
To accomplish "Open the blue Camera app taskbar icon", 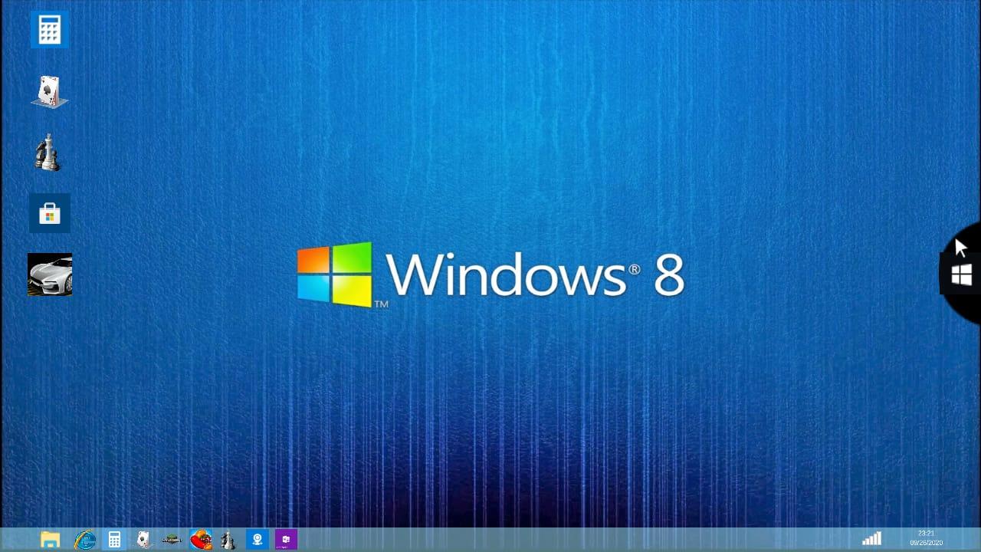I will 257,540.
